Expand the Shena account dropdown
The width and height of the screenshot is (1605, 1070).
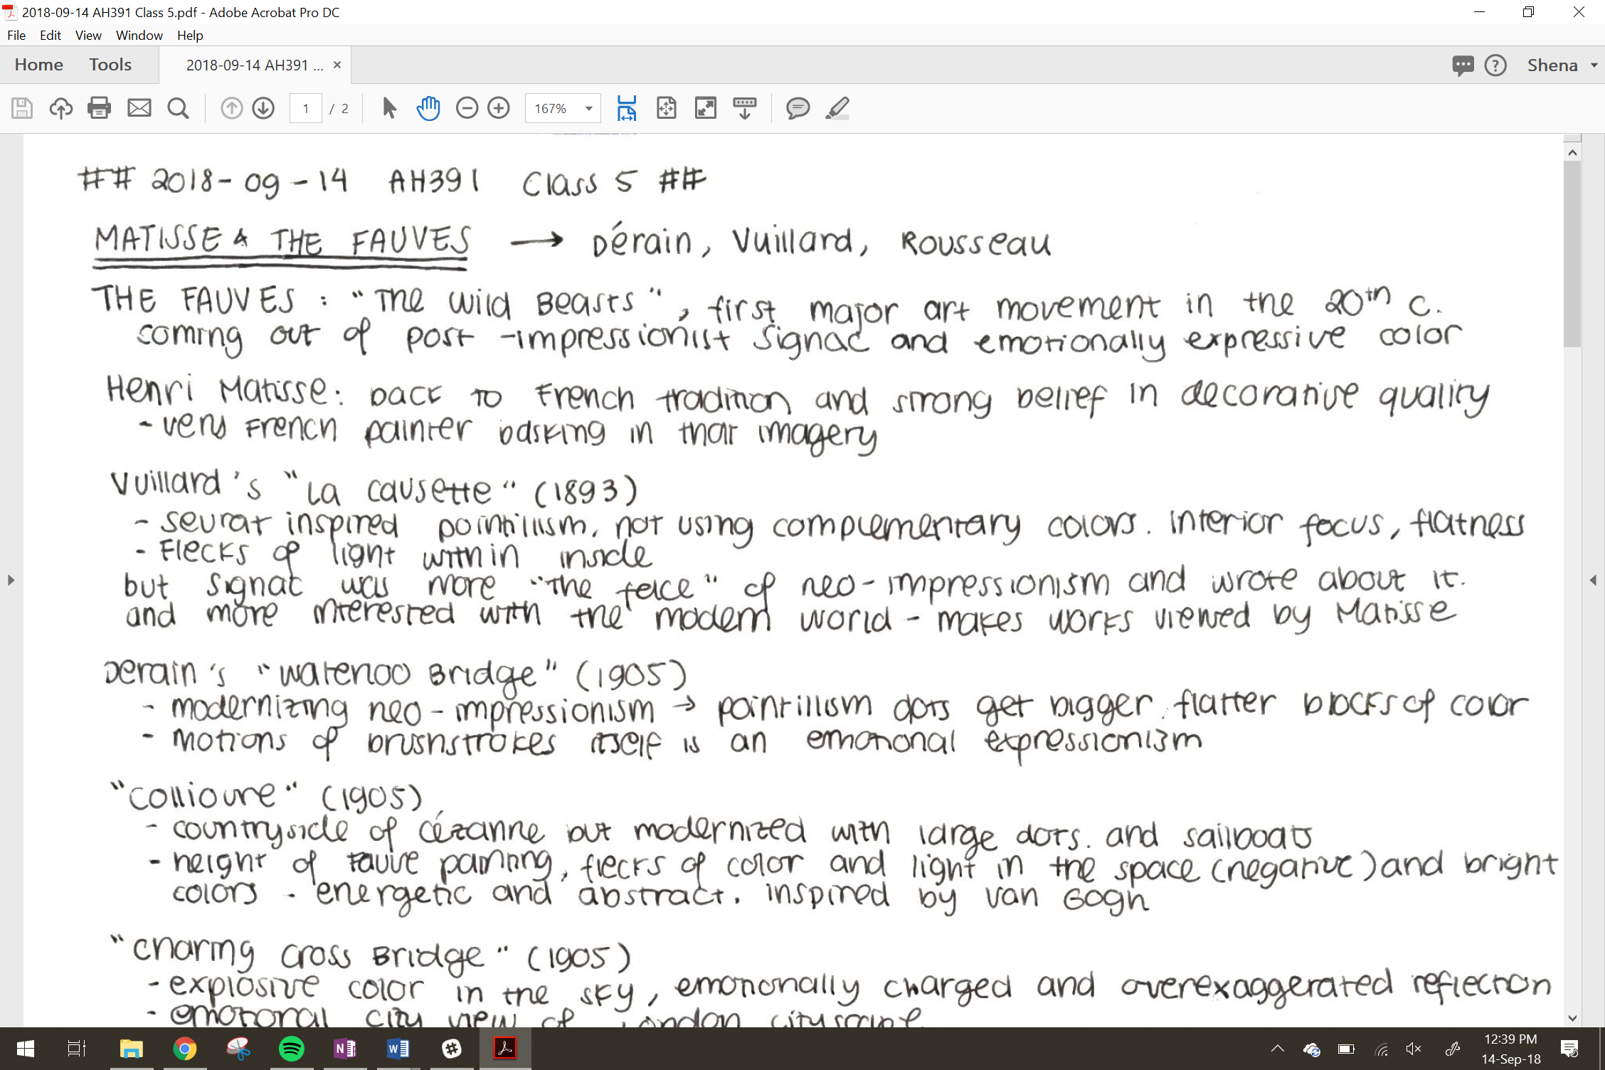point(1594,65)
